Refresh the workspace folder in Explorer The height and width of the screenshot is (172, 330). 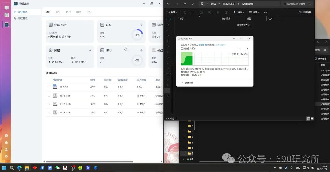pyautogui.click(x=193, y=4)
